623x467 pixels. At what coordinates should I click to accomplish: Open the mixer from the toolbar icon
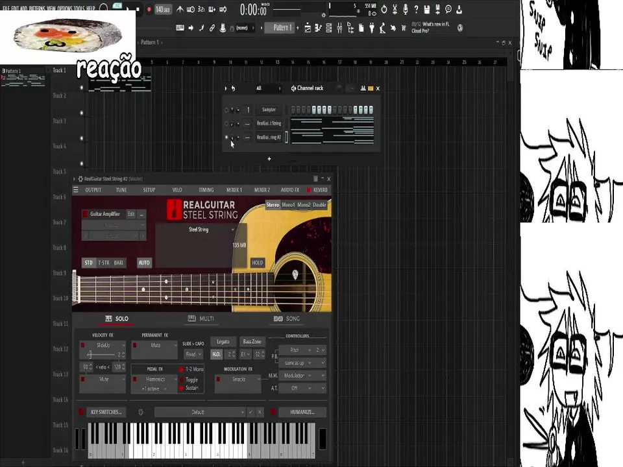pyautogui.click(x=339, y=28)
